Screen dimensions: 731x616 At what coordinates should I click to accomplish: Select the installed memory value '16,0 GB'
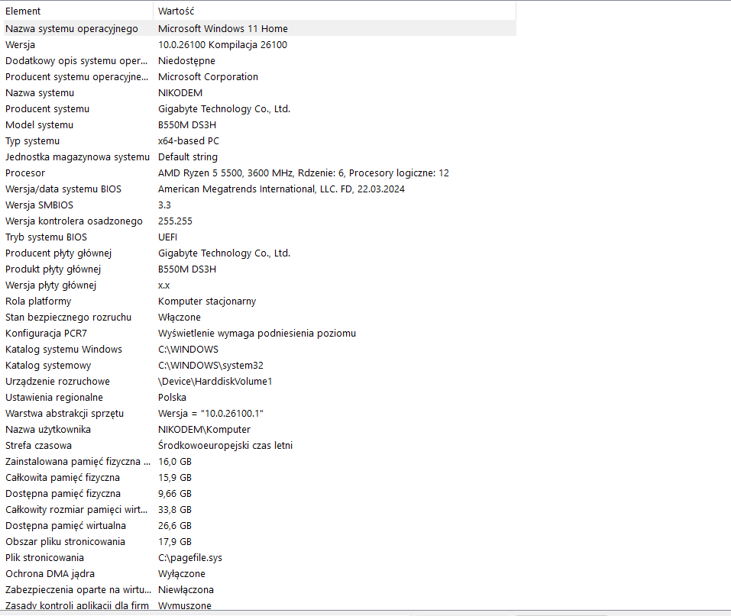point(175,462)
